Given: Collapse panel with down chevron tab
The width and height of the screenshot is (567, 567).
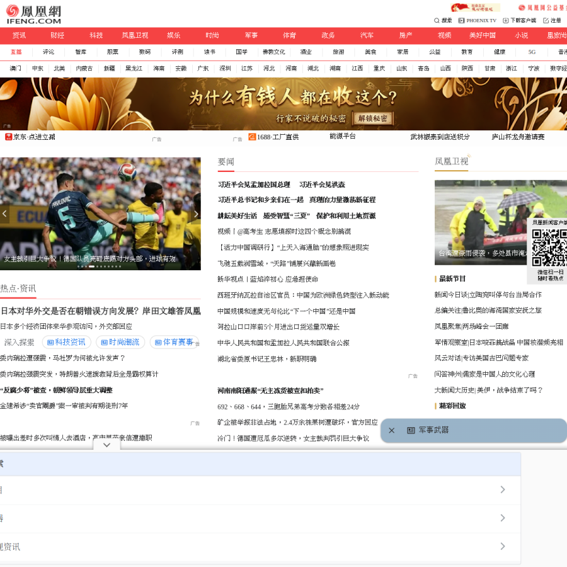Looking at the screenshot, I should tap(106, 445).
